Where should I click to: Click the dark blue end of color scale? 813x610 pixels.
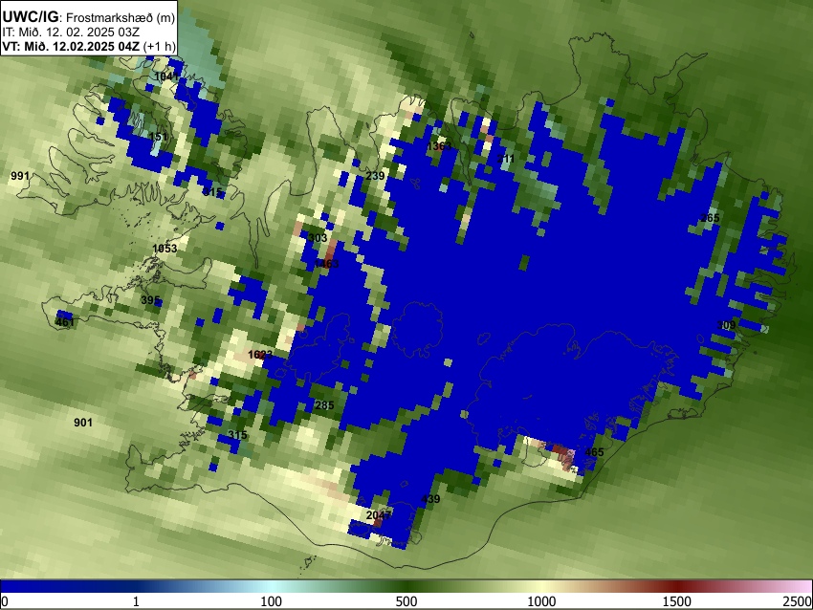[32, 586]
